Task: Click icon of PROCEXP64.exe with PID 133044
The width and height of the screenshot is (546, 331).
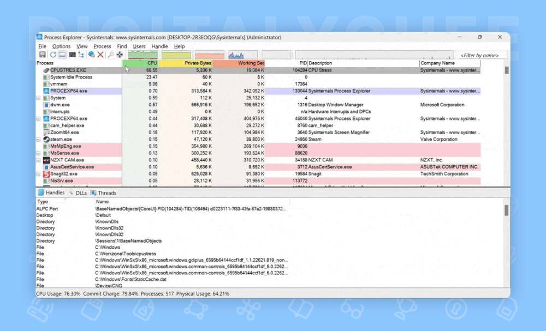Action: point(46,91)
